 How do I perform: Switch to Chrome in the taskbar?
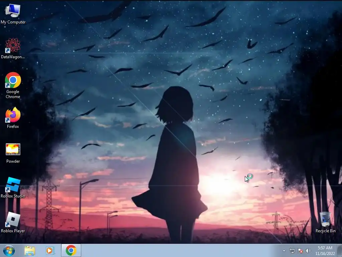pos(71,250)
